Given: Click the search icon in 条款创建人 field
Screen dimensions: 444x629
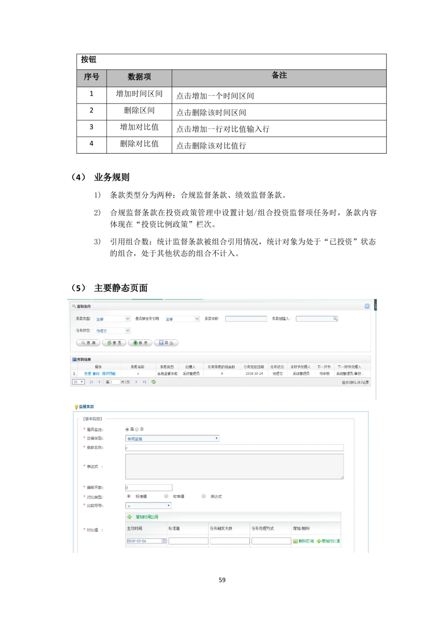Looking at the screenshot, I should pos(335,319).
